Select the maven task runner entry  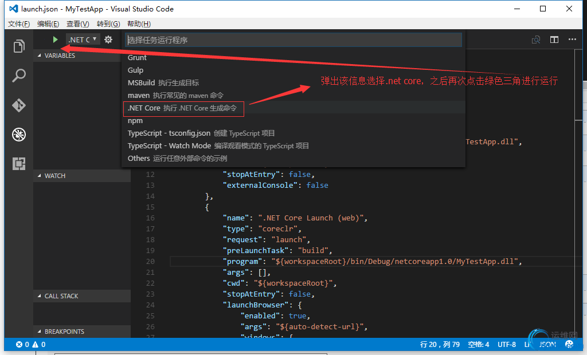coord(293,96)
